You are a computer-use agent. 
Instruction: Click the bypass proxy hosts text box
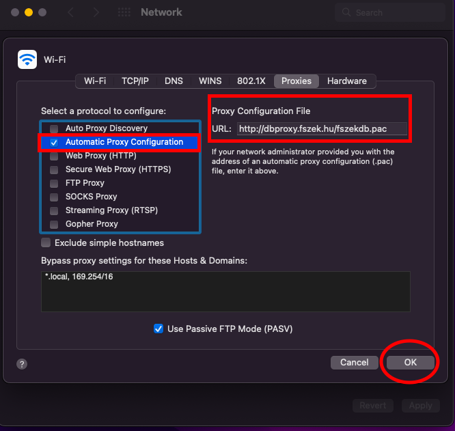(x=225, y=291)
